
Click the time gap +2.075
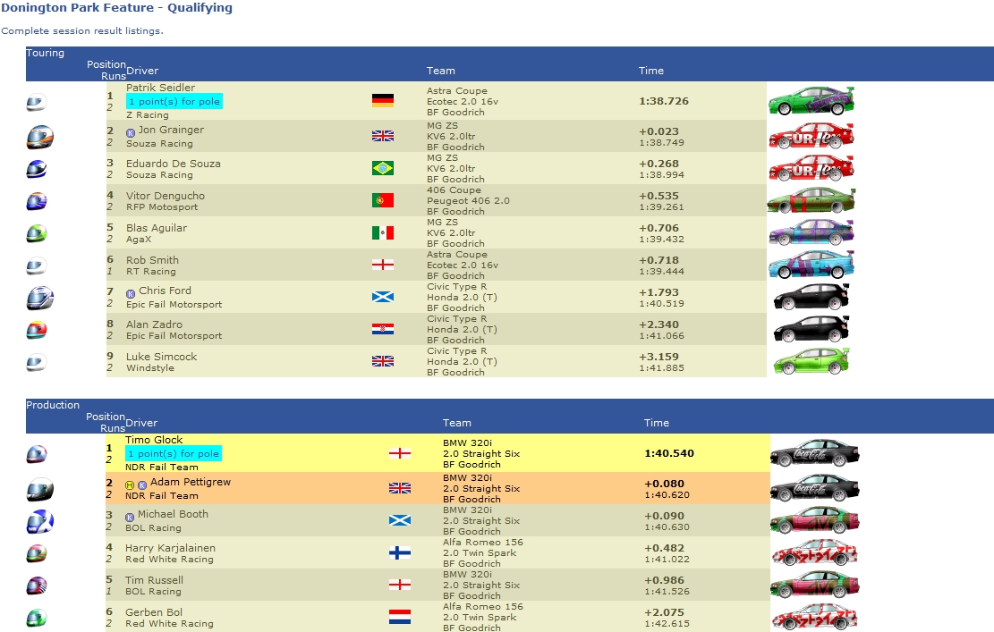click(665, 612)
